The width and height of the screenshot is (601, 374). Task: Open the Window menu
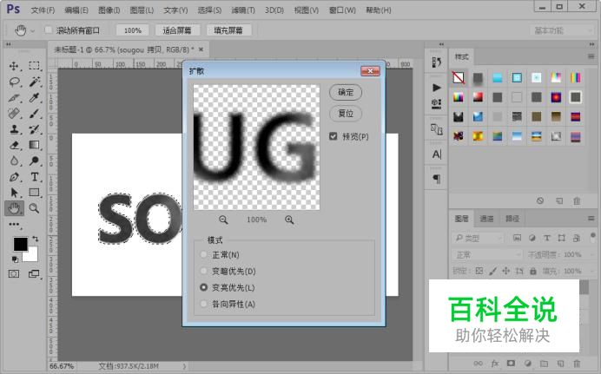342,10
